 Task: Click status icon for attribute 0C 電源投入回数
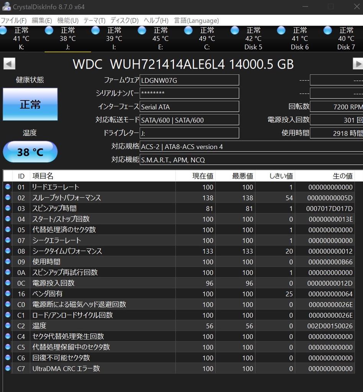click(8, 283)
